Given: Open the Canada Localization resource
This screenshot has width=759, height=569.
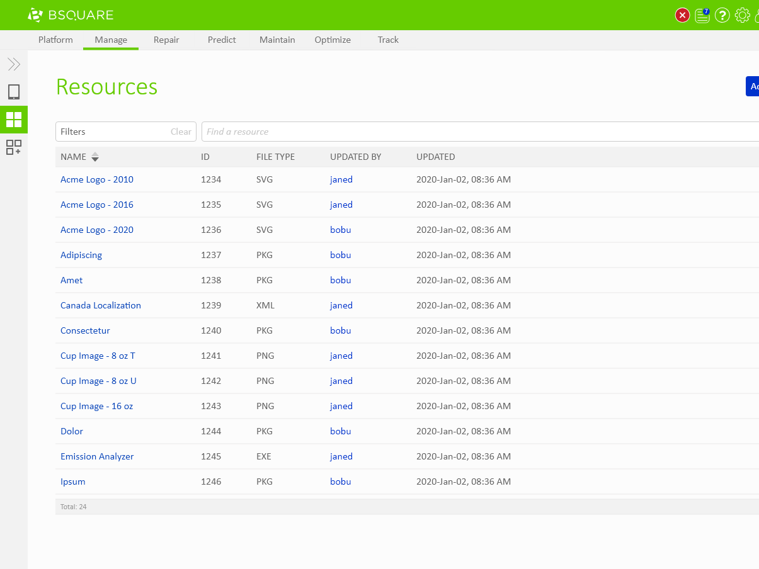Looking at the screenshot, I should click(x=101, y=305).
